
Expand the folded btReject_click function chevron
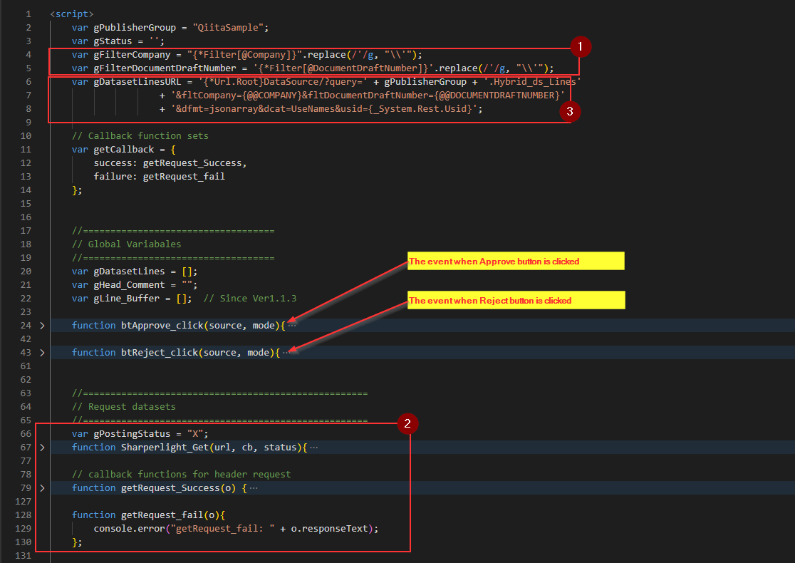[42, 353]
